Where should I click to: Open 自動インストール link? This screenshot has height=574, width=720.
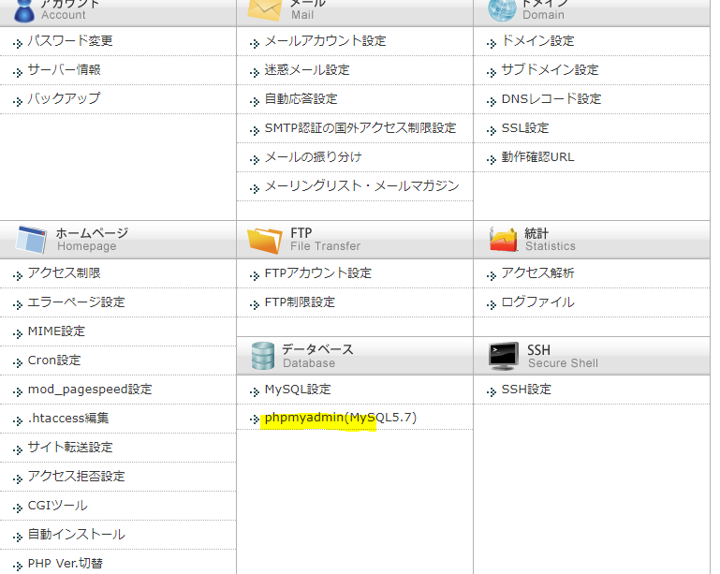click(x=76, y=535)
